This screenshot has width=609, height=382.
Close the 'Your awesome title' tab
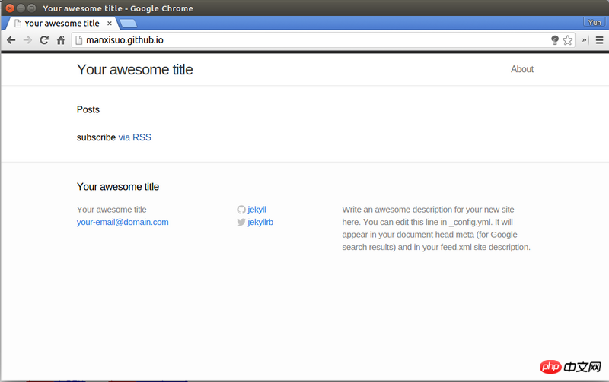coord(110,24)
